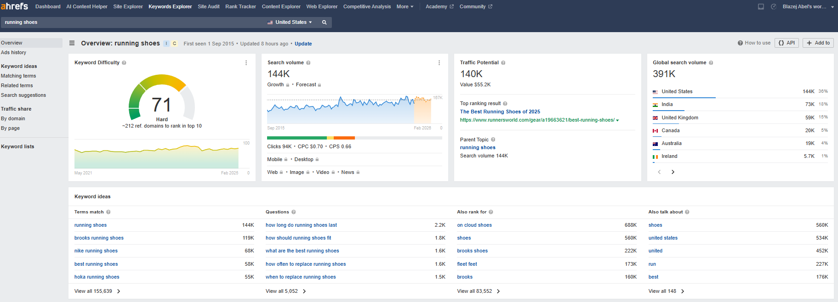Expand View all 155,639 terms match

point(97,291)
